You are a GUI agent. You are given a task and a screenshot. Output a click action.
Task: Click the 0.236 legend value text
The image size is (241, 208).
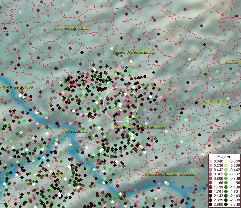coord(218,165)
